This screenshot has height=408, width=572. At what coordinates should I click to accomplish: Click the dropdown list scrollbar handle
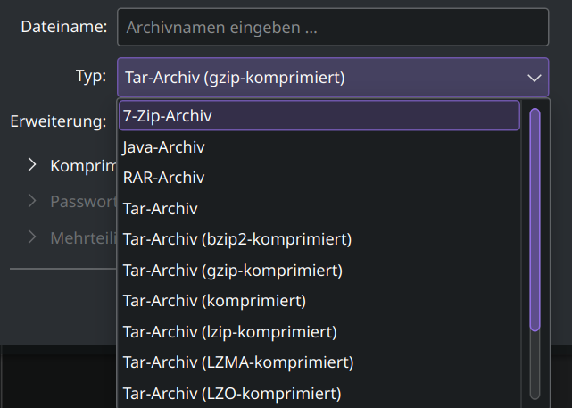(535, 219)
